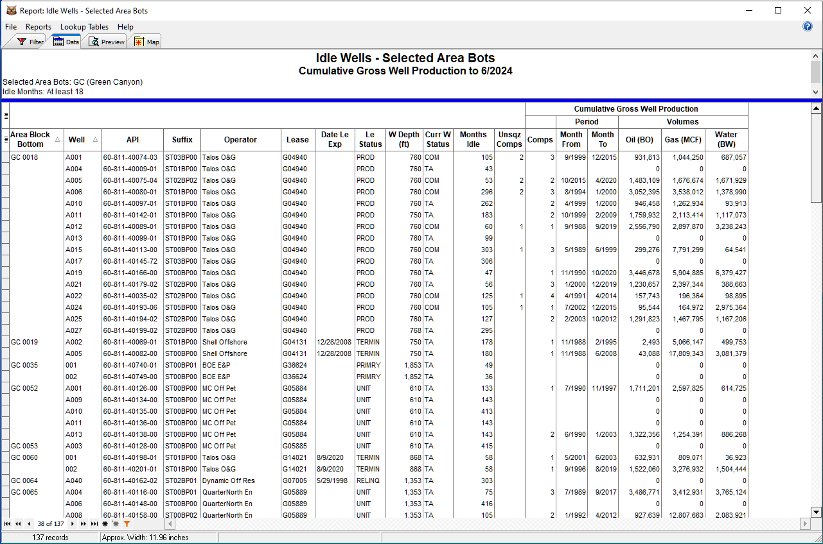
Task: Open the help question mark icon
Action: [x=808, y=27]
